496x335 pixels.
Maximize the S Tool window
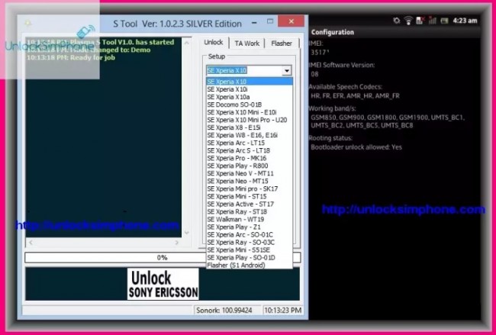pos(270,21)
